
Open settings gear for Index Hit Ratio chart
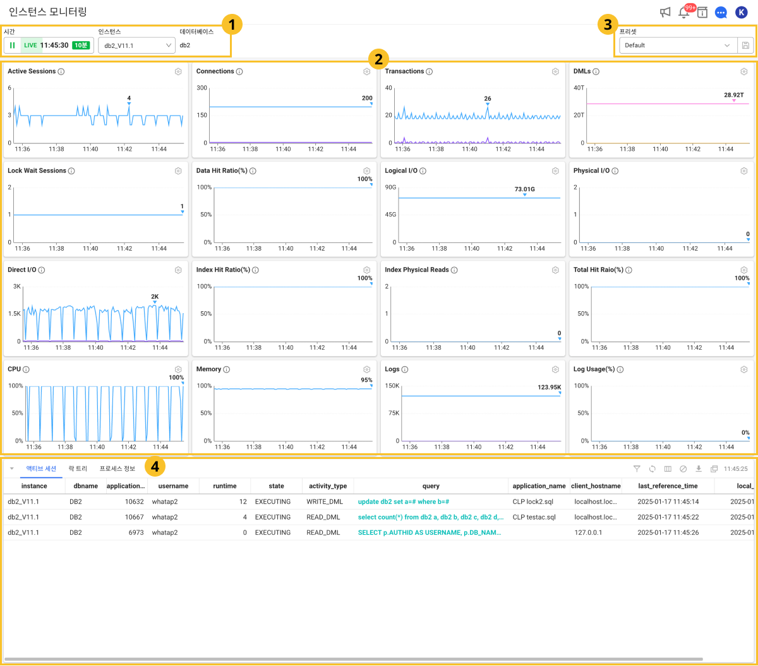point(366,270)
